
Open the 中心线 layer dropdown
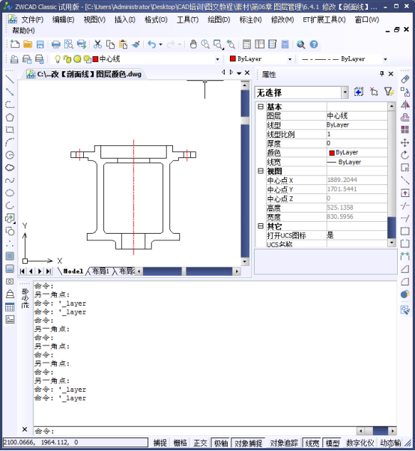click(217, 59)
